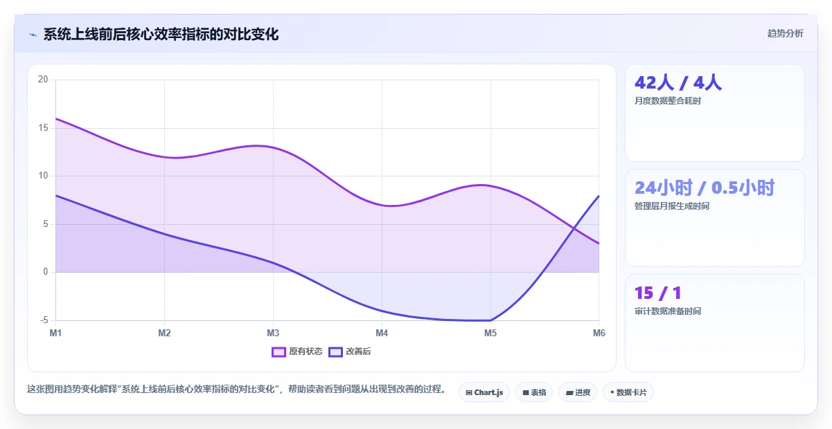Select the 数据卡片 tag chip
The width and height of the screenshot is (832, 429).
coord(628,392)
